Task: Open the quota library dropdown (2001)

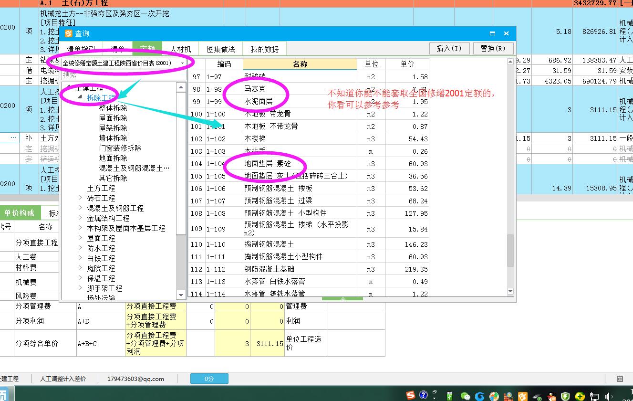Action: pyautogui.click(x=123, y=63)
